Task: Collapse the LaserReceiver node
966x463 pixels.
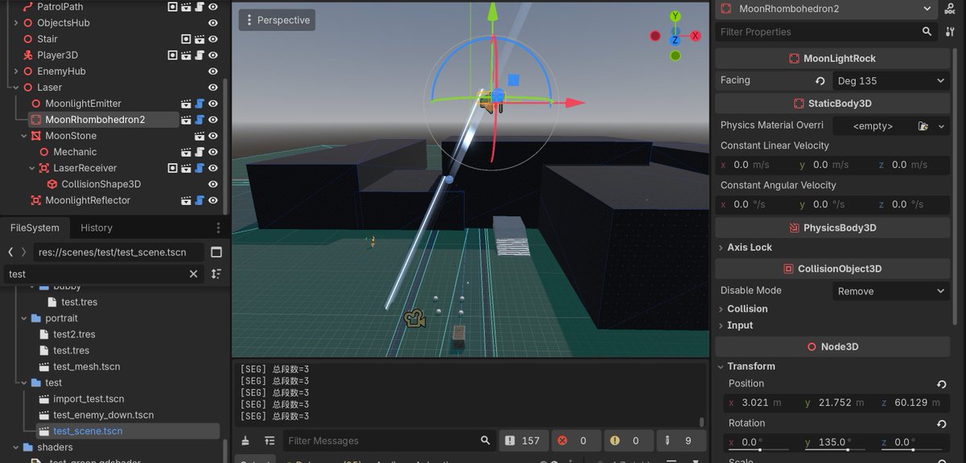Action: coord(32,168)
